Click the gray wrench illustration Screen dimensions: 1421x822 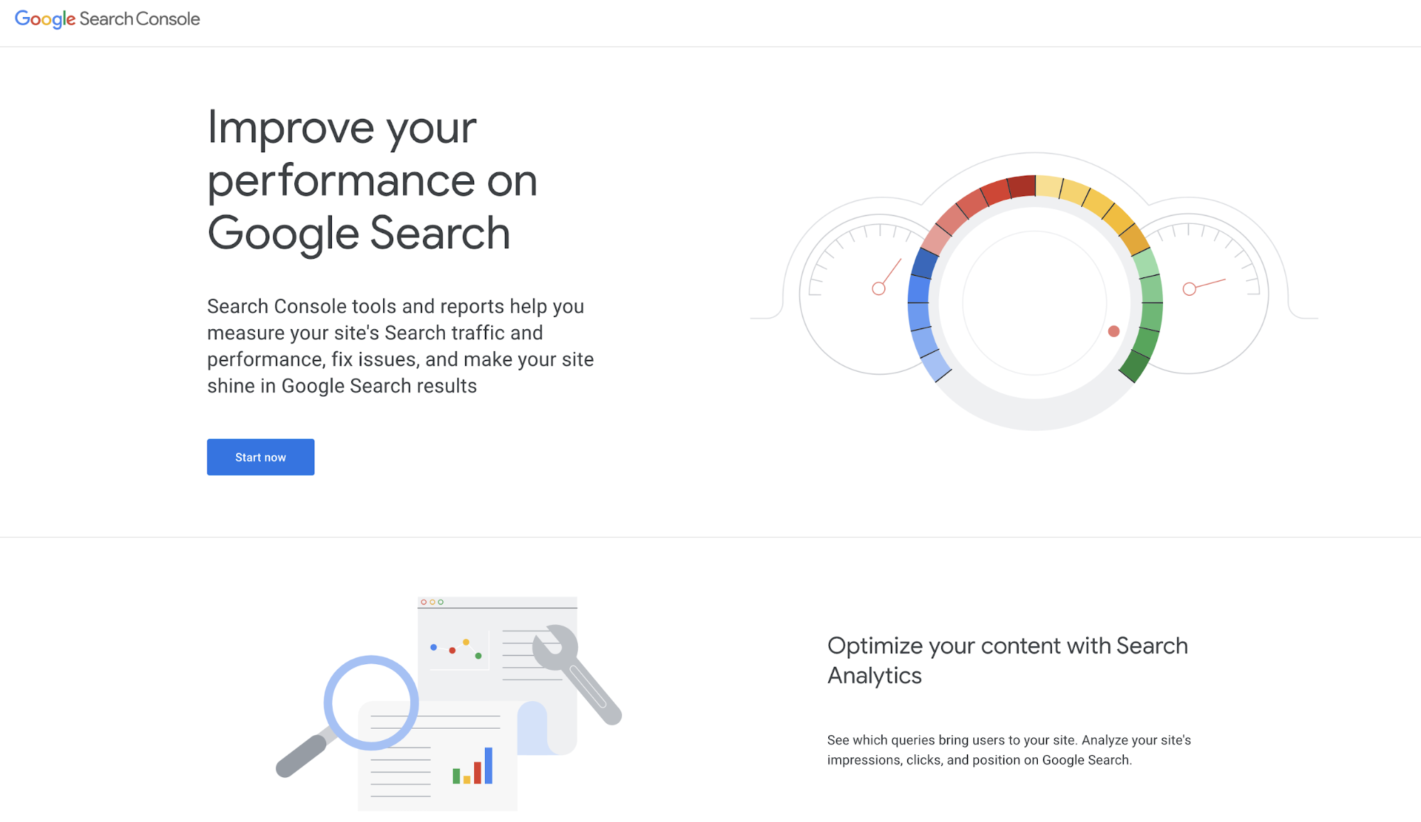click(x=577, y=673)
